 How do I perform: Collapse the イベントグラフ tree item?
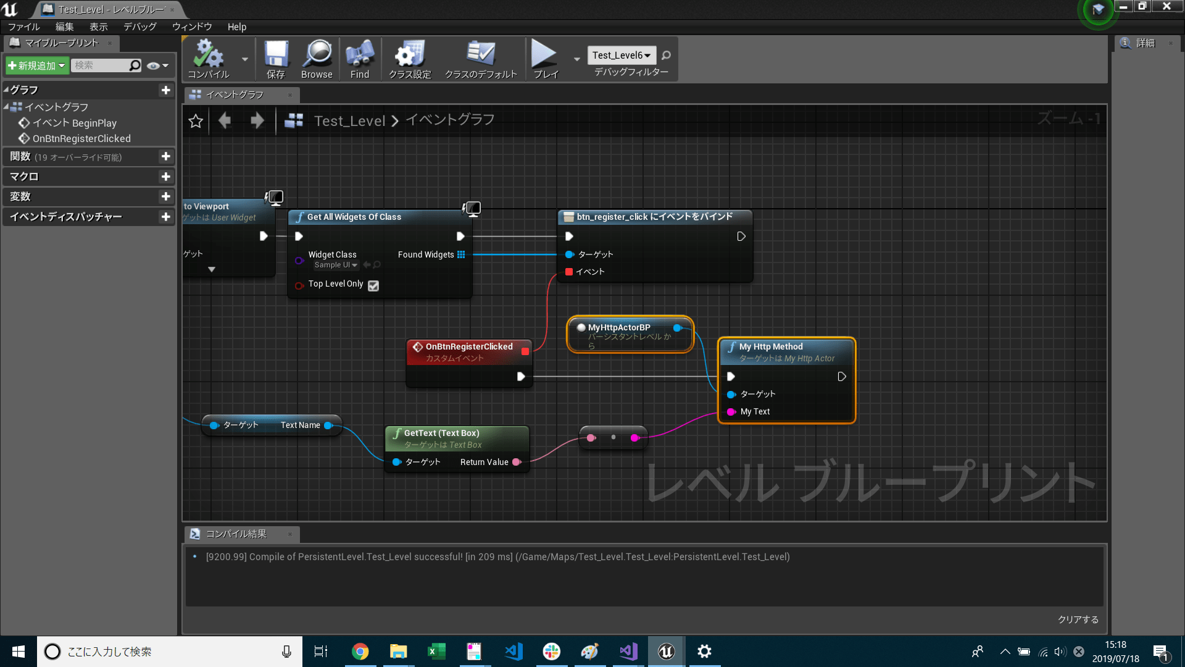click(6, 107)
